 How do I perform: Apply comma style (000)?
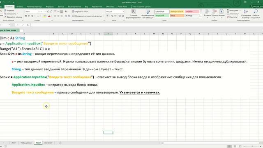(x=115, y=16)
